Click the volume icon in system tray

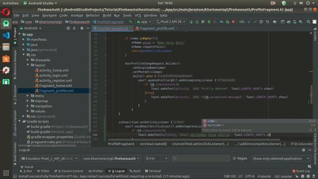coord(301,3)
